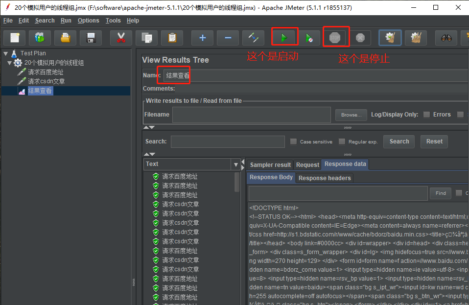Open the Edit menu

[x=23, y=21]
